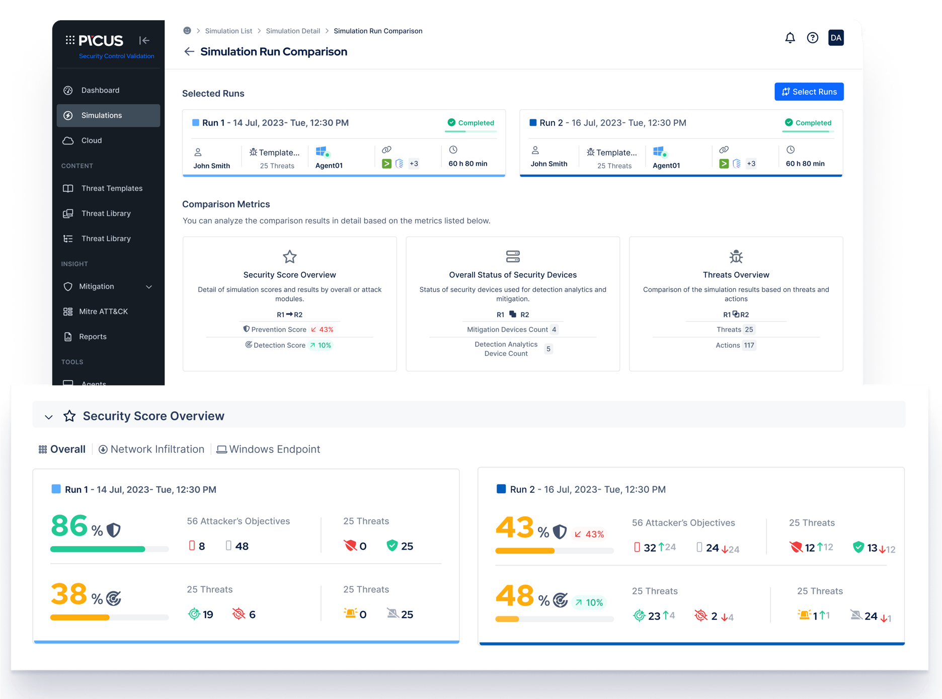The width and height of the screenshot is (942, 699).
Task: Collapse the Security Score Overview panel
Action: pyautogui.click(x=48, y=416)
